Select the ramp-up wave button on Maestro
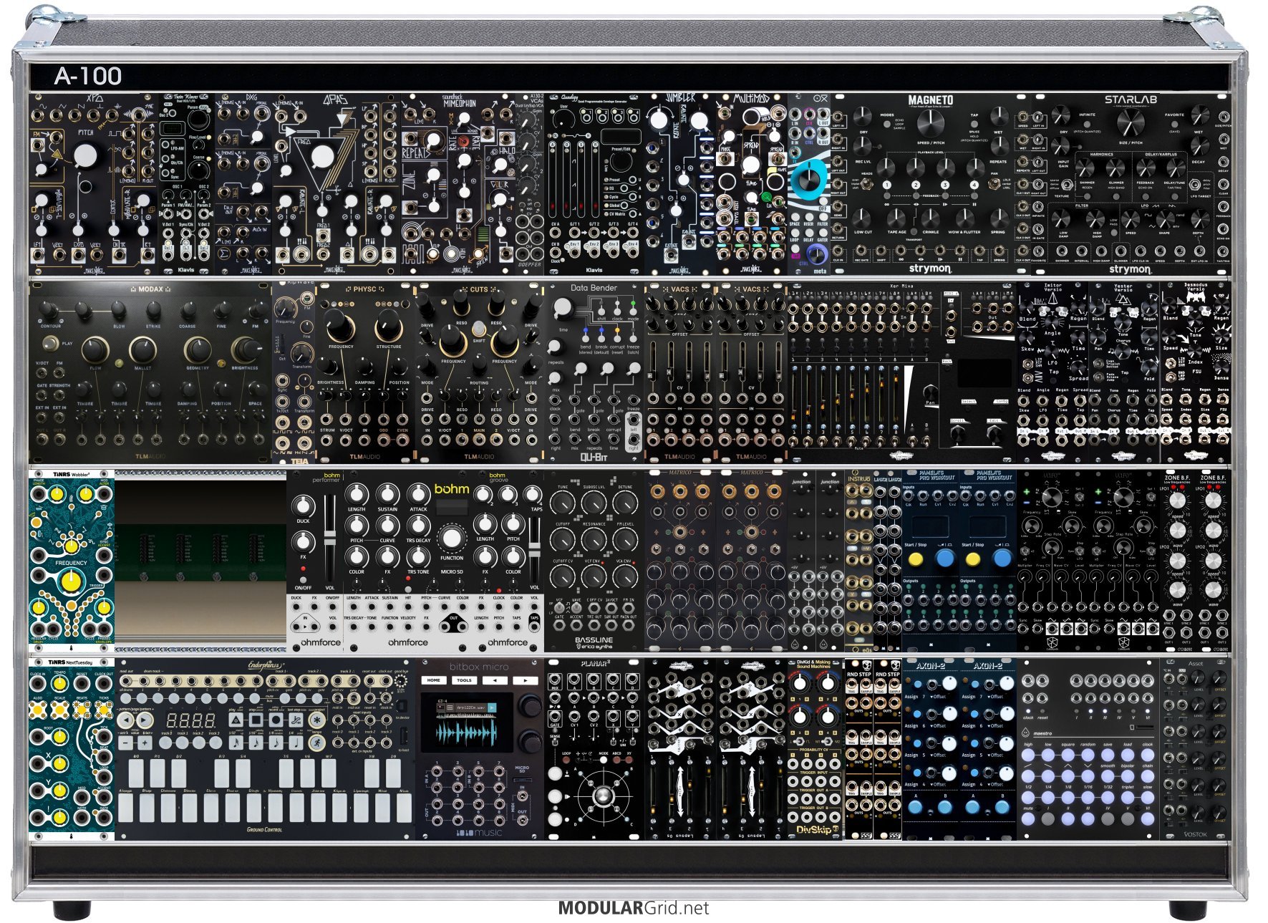This screenshot has width=1268, height=923. (x=1028, y=776)
